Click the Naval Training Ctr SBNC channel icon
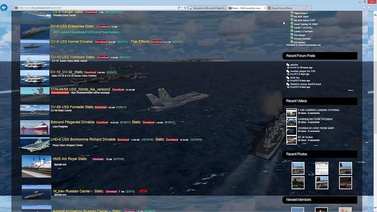The height and width of the screenshot is (212, 377). [292, 24]
